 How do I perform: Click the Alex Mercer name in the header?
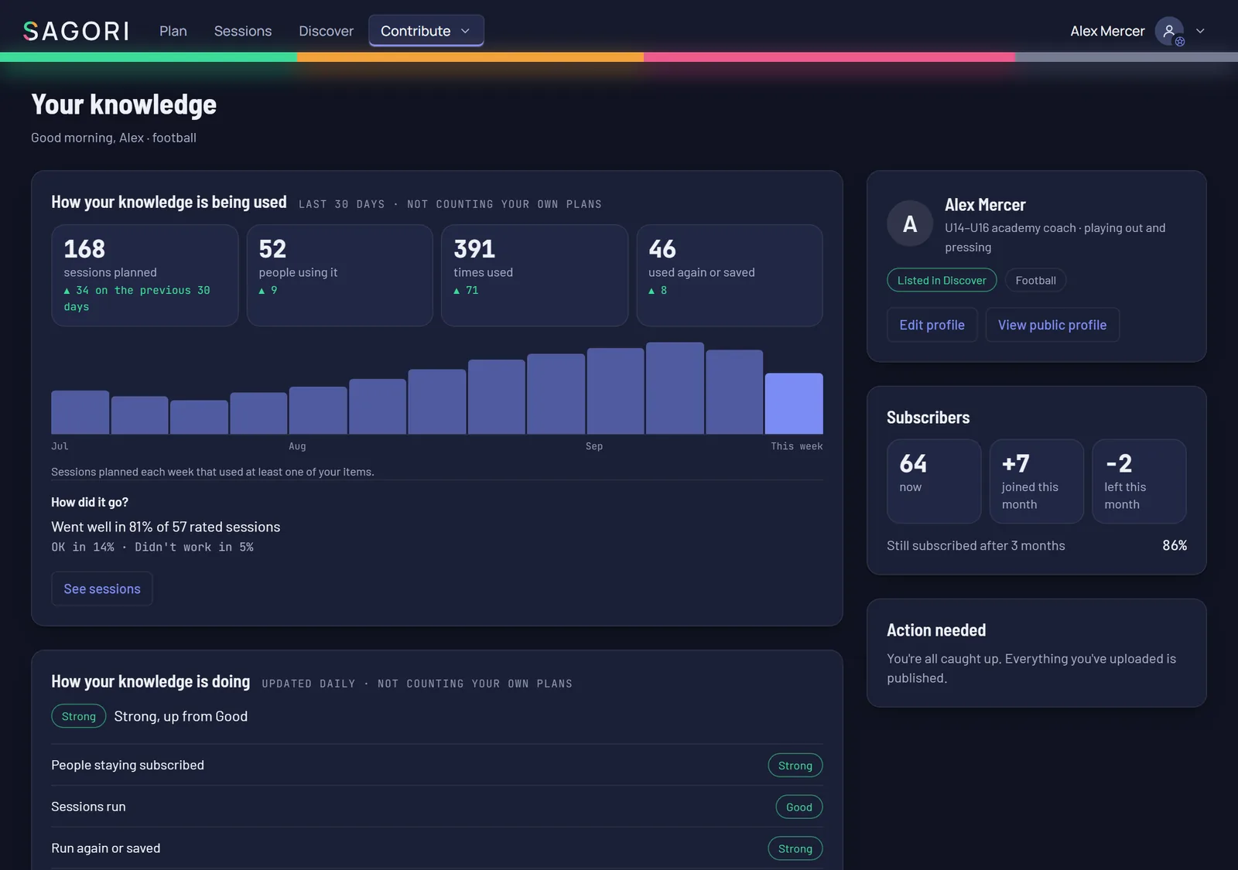(x=1107, y=31)
